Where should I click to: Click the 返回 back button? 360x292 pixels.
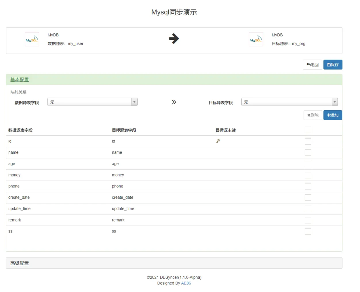[312, 65]
